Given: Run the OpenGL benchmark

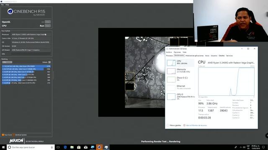Looking at the screenshot, I should pos(47,22).
